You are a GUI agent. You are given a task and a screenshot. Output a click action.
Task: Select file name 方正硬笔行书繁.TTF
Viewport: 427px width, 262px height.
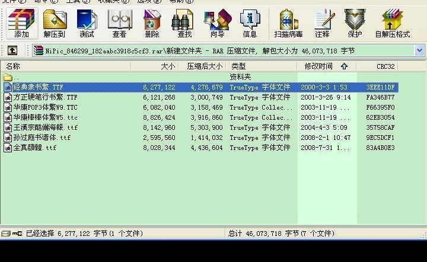(46, 97)
